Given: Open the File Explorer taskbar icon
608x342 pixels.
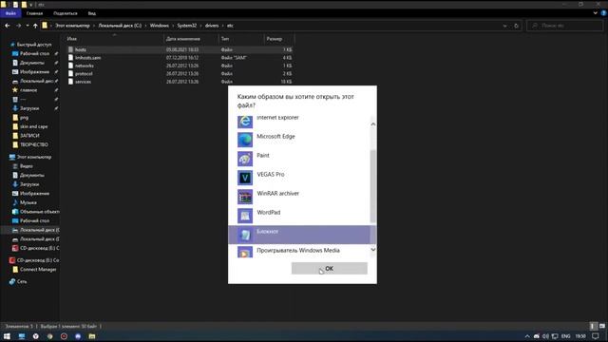Looking at the screenshot, I should point(92,336).
